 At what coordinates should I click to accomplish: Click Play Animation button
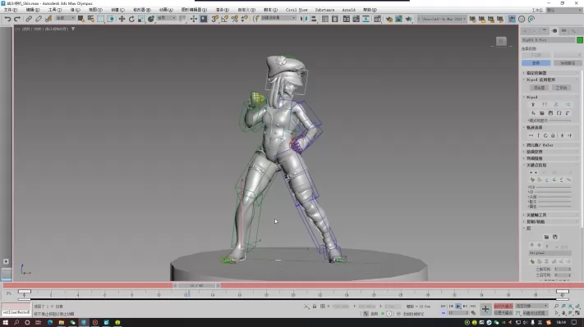tap(458, 307)
